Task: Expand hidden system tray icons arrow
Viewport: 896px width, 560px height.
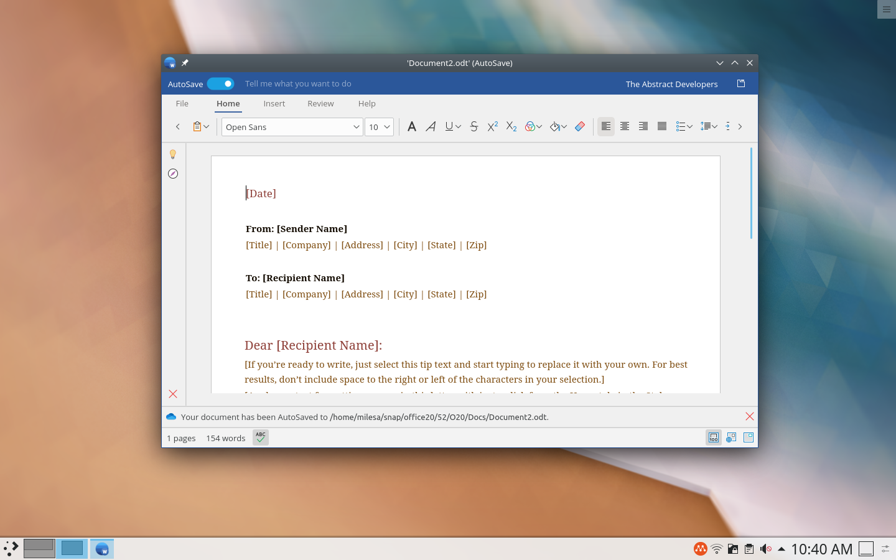Action: pyautogui.click(x=782, y=549)
